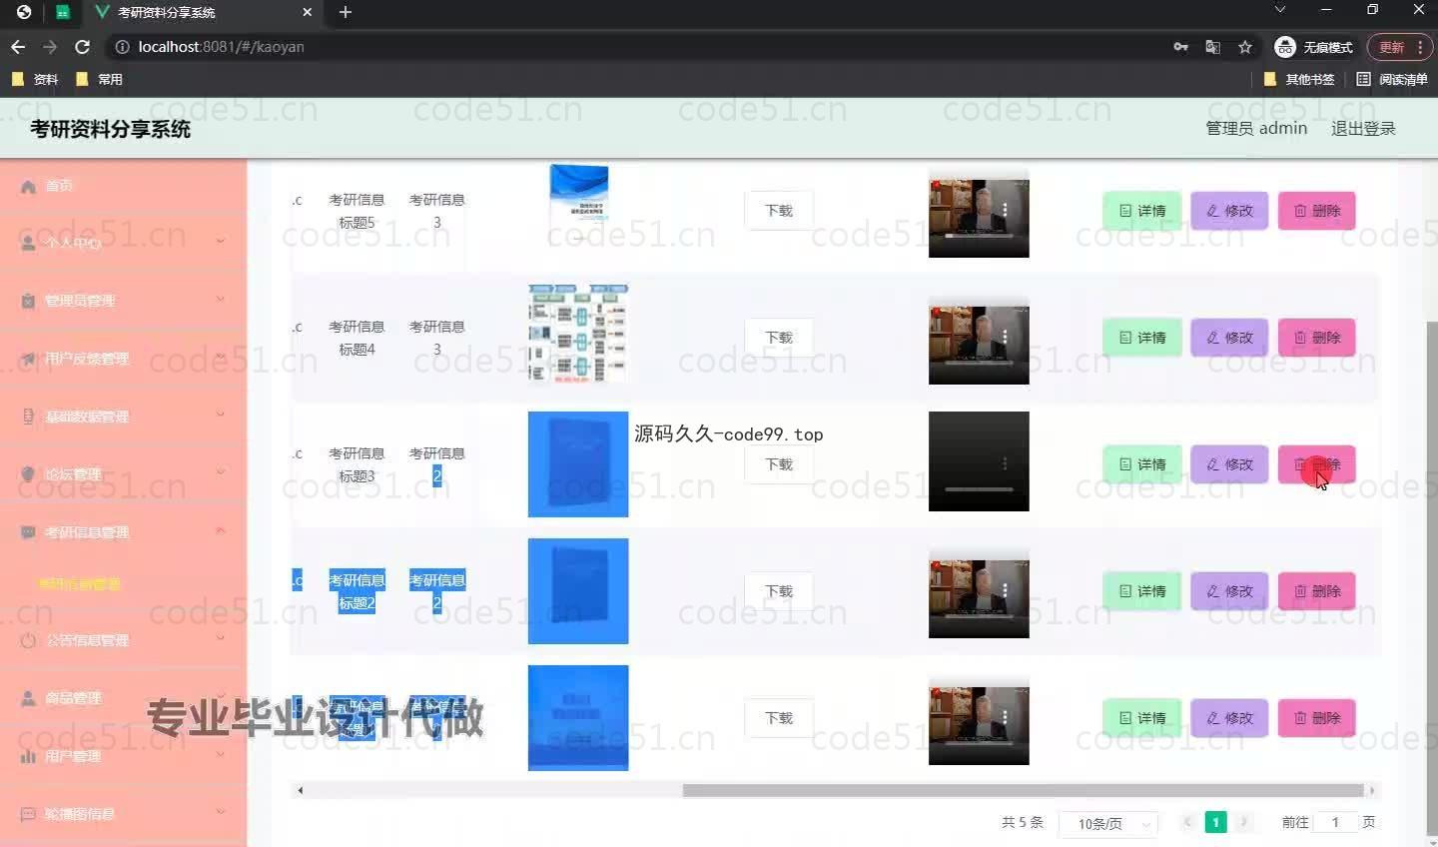Open 详情 for the 标题4 row
Viewport: 1438px width, 847px height.
(x=1142, y=338)
